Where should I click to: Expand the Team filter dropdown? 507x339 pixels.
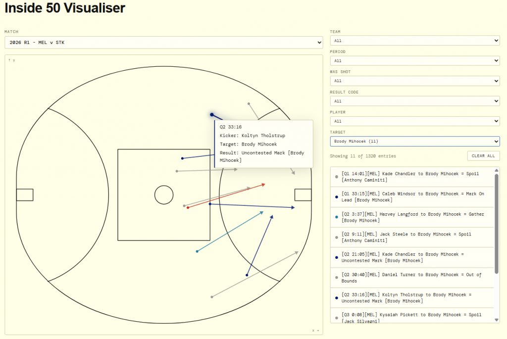(414, 41)
